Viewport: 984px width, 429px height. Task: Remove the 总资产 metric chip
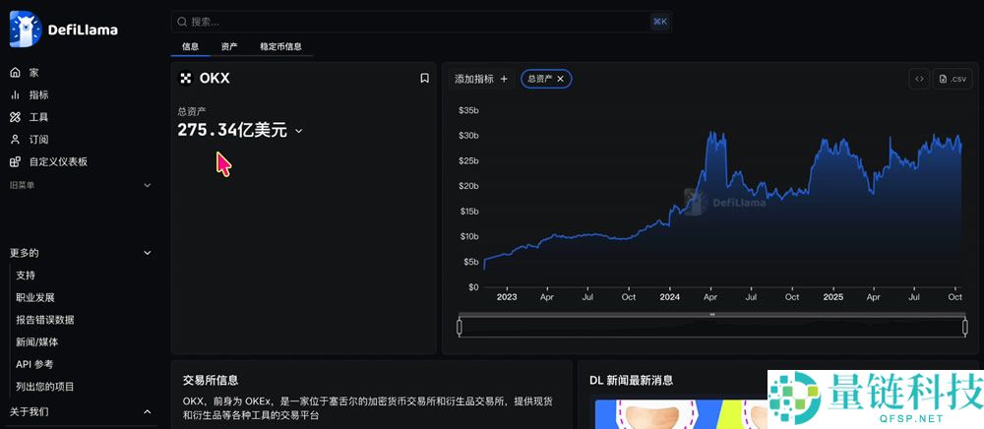(x=561, y=79)
